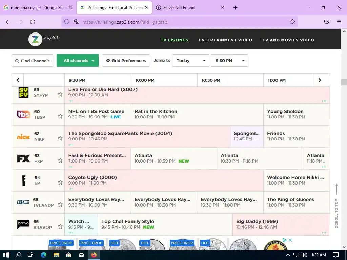
Task: Open TV LISTINGS nav item
Action: [175, 40]
